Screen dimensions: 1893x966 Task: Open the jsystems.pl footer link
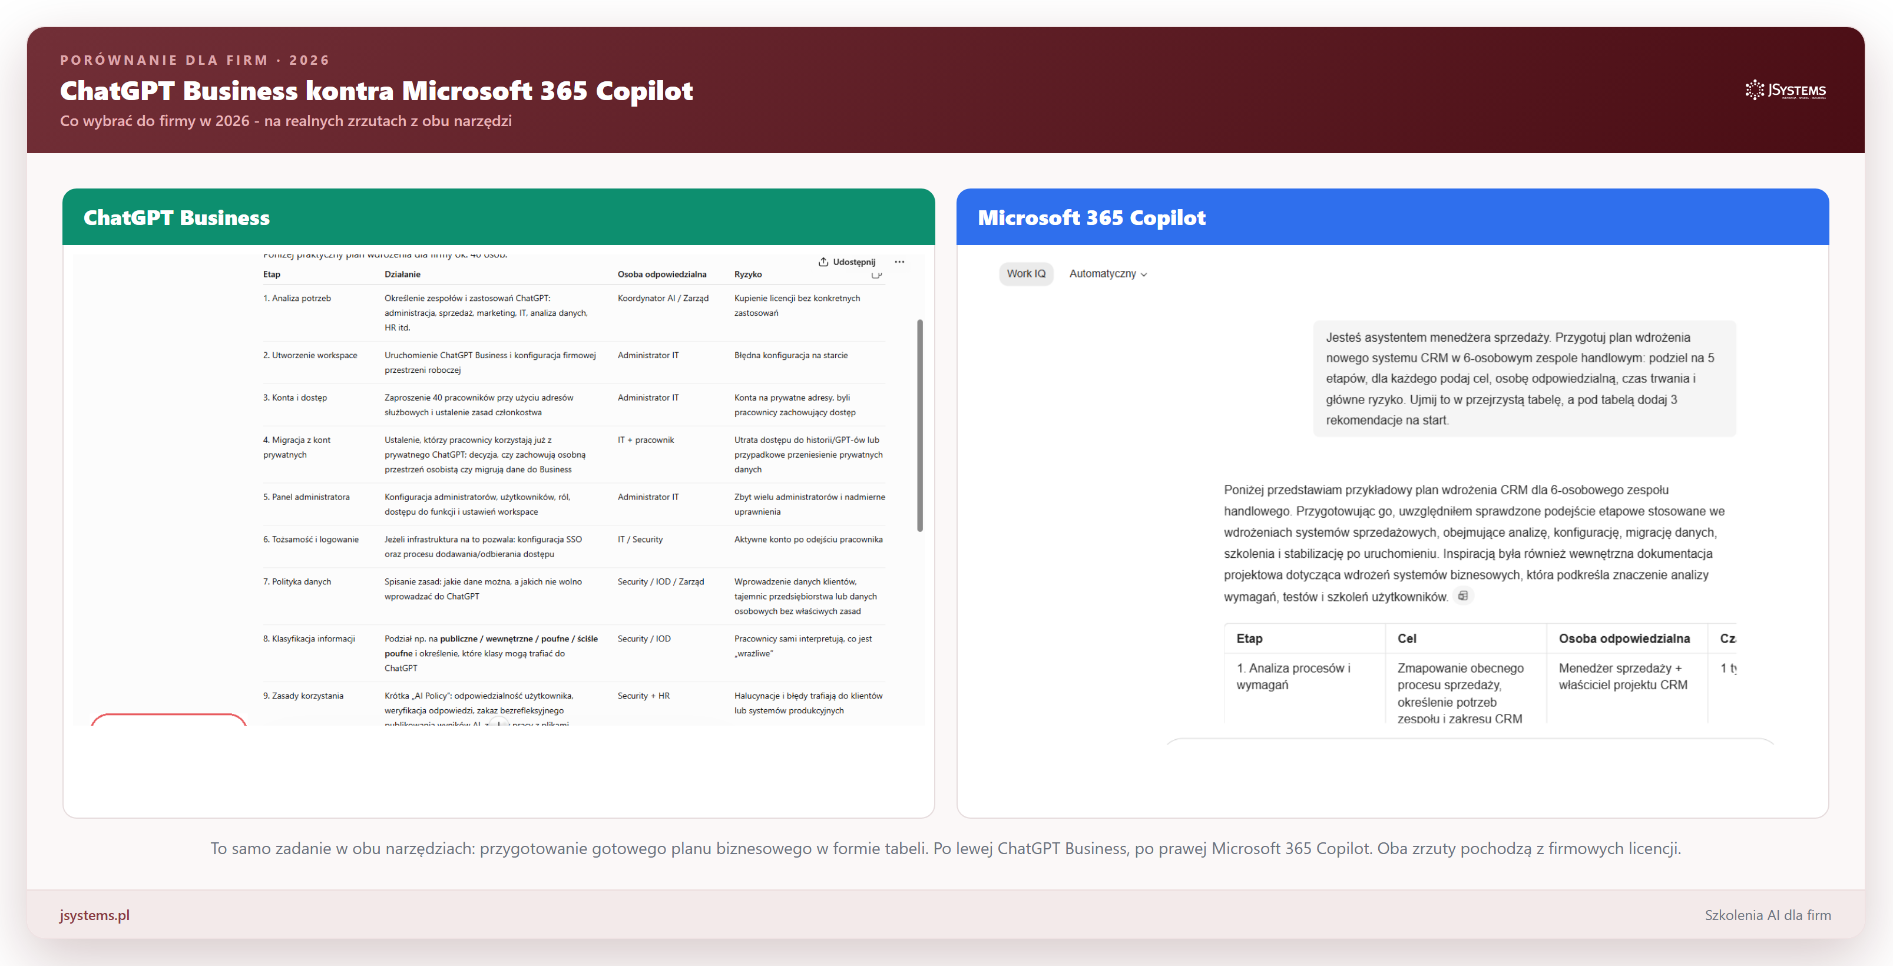(95, 915)
